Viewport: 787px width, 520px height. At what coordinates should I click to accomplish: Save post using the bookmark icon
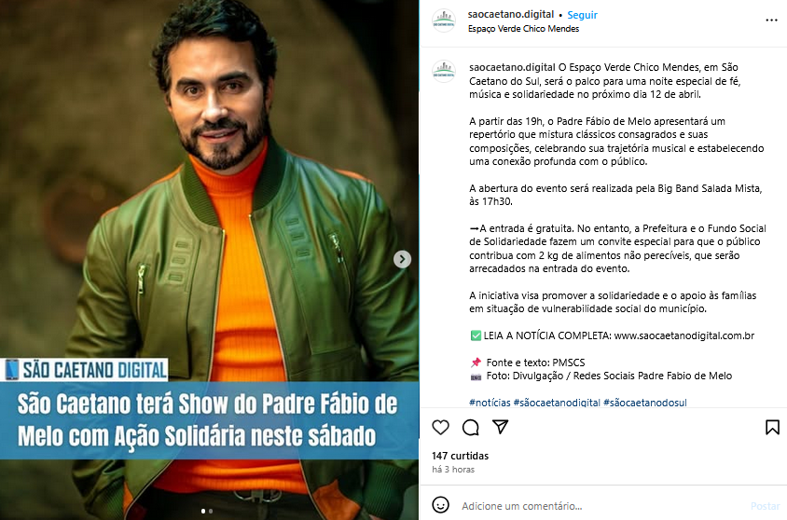point(772,427)
